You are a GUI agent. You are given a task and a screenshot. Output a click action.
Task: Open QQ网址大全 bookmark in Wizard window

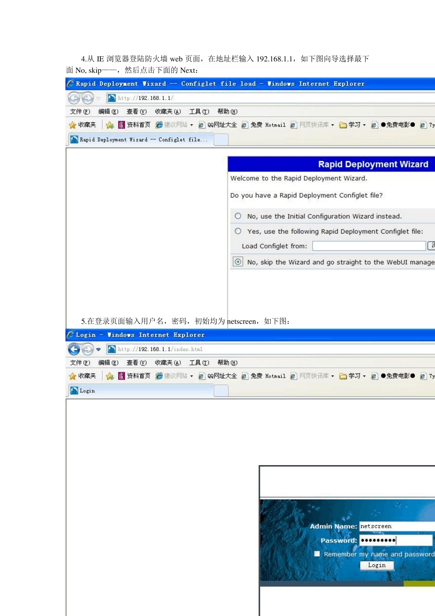[x=217, y=125]
